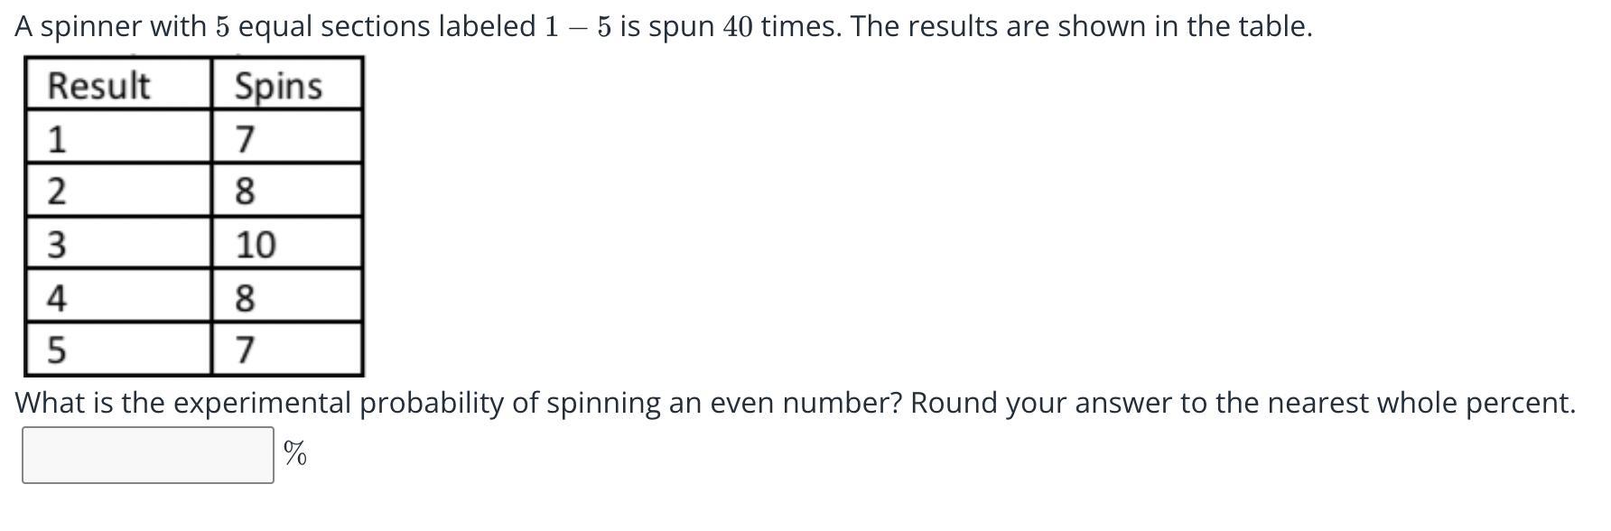Click the percent sign beside the input

click(294, 453)
